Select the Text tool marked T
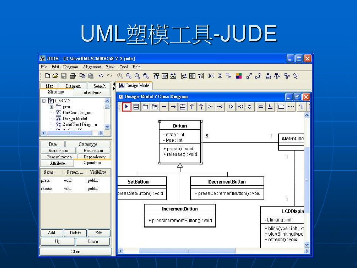The image size is (357, 268). (x=302, y=107)
